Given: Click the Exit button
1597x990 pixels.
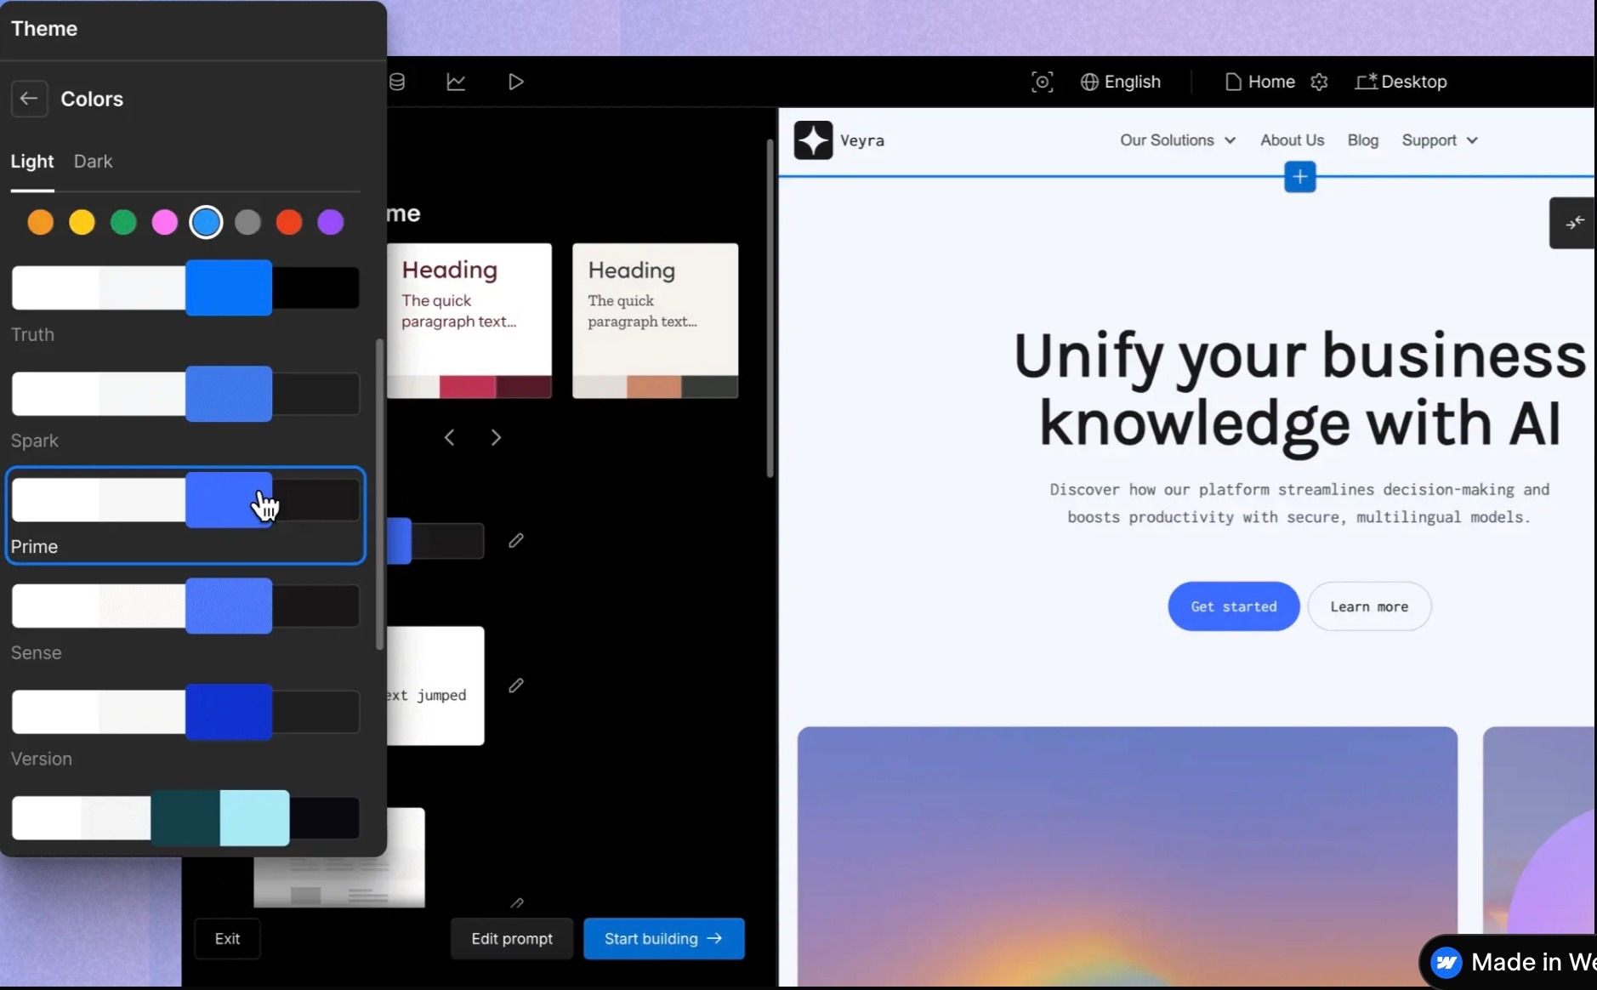Looking at the screenshot, I should (227, 939).
